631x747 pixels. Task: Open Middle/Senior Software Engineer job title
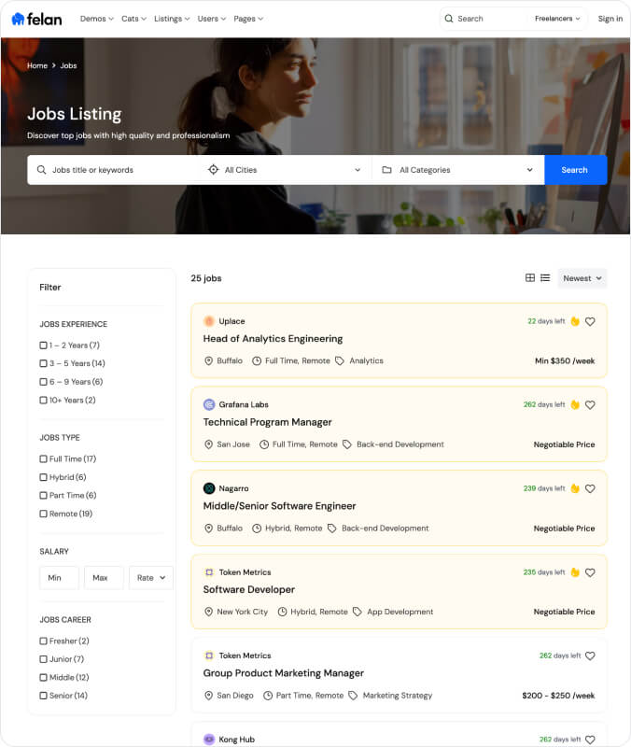click(x=279, y=506)
